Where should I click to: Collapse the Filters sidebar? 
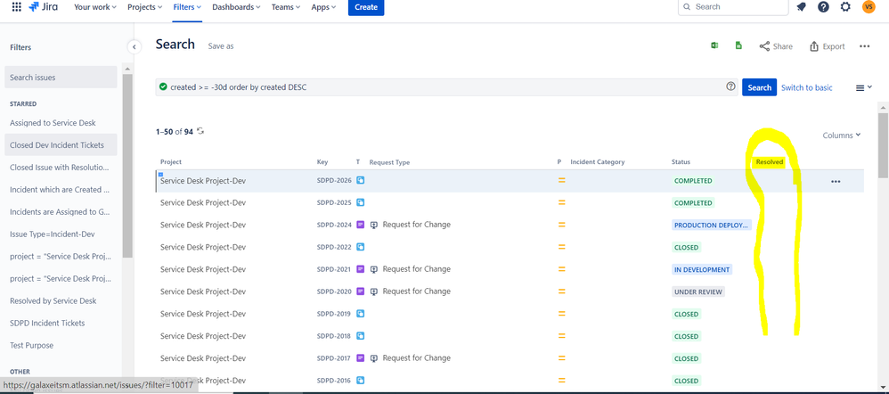coord(134,47)
